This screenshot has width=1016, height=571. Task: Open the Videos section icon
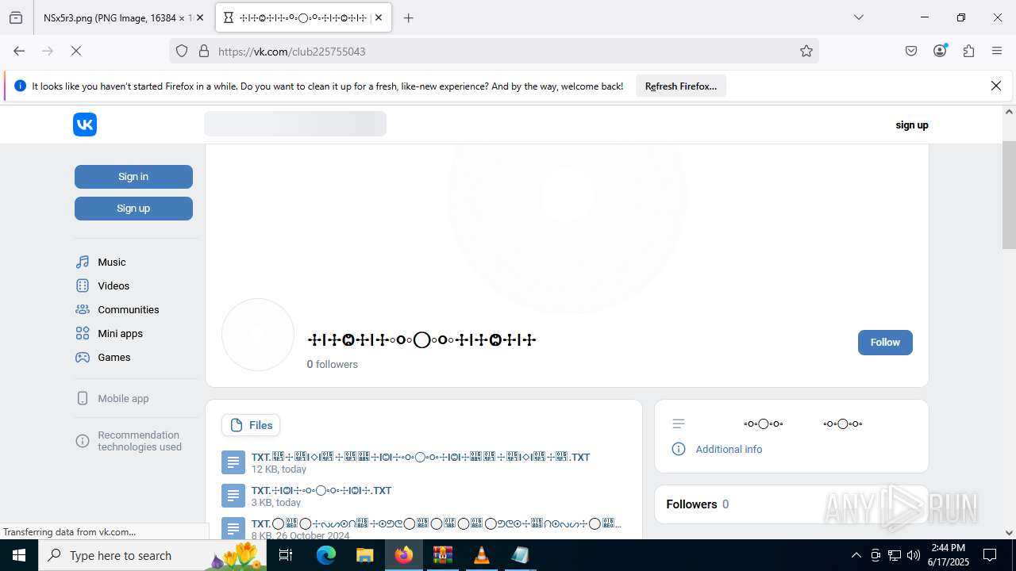(x=83, y=285)
